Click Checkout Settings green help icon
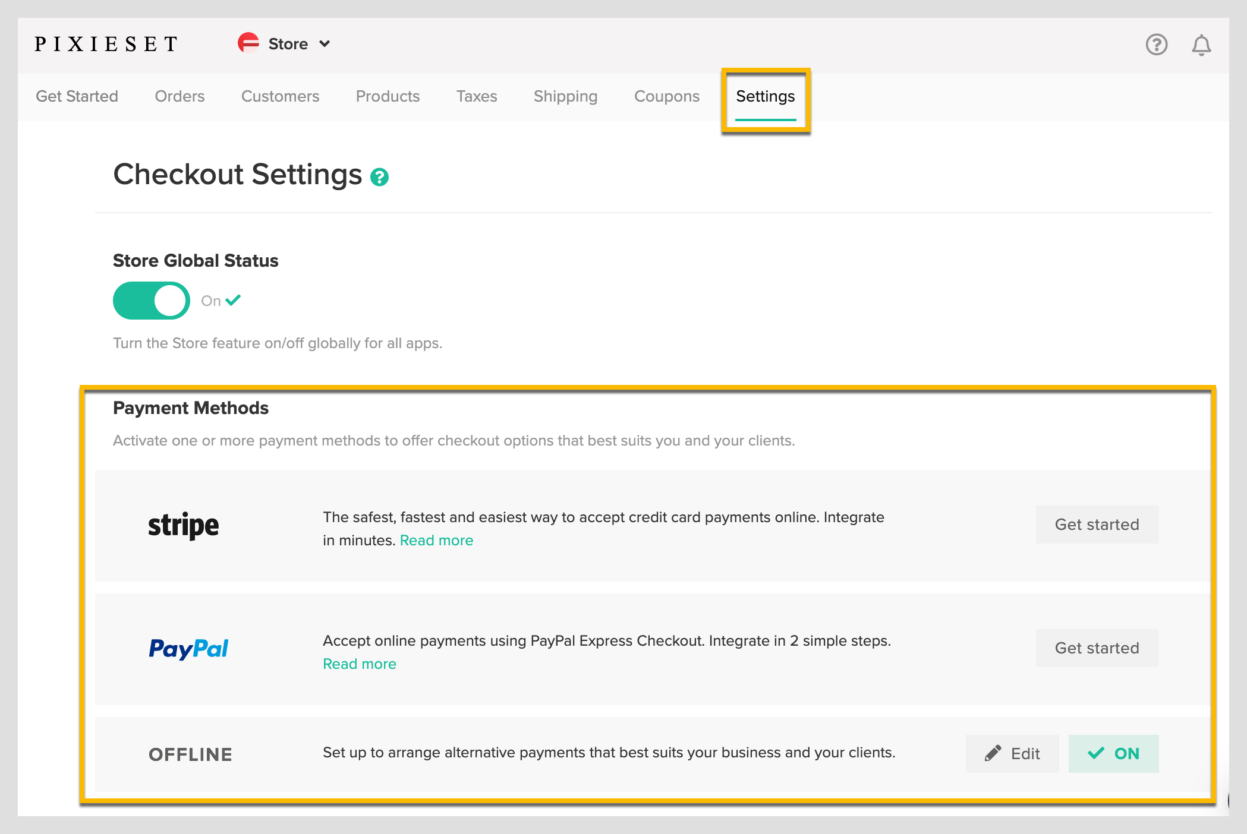 (x=379, y=177)
